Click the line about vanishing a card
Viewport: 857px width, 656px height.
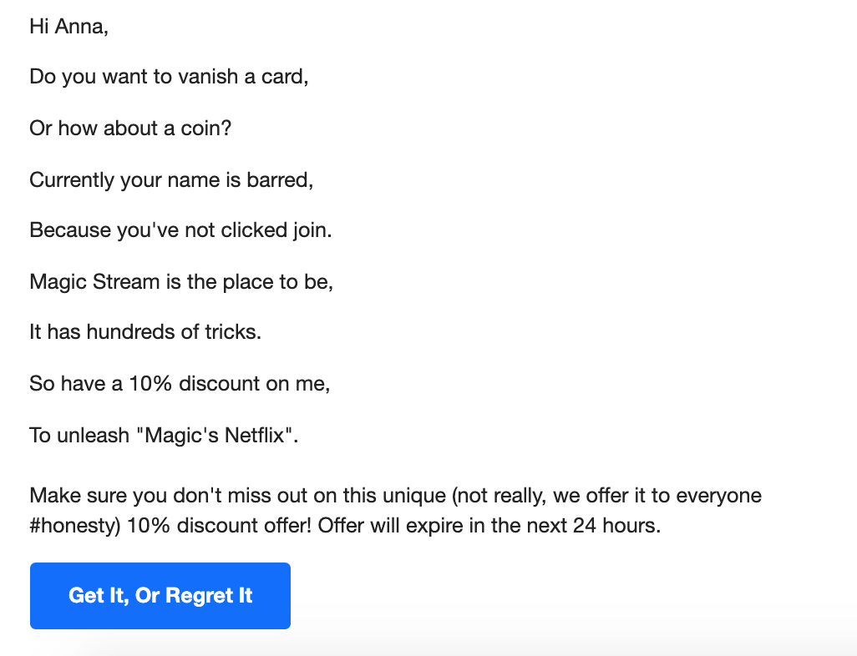click(x=169, y=77)
